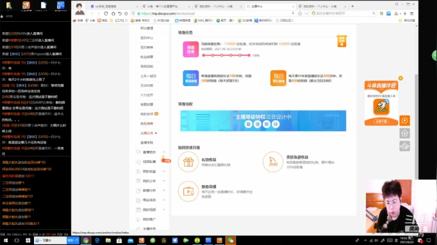Click the orange badge beside the 保级任务 card

click(x=342, y=41)
